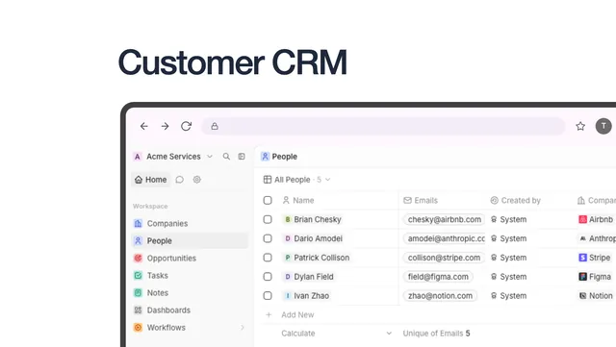Viewport: 616px width, 347px height.
Task: Click the lock icon in address bar
Action: 215,126
